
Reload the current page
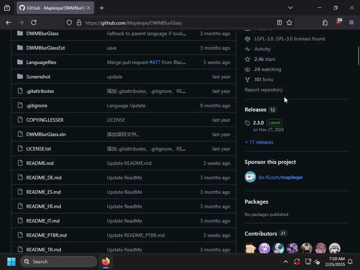tap(34, 23)
